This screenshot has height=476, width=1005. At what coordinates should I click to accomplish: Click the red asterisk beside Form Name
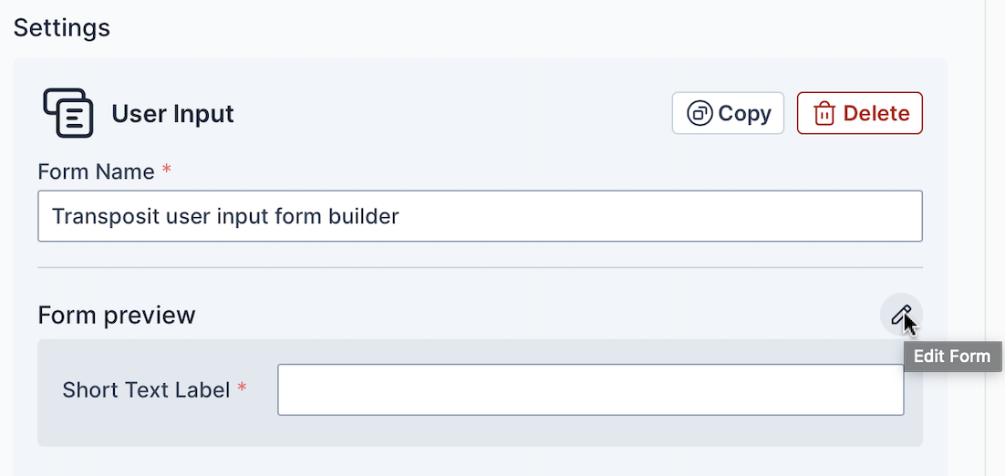pyautogui.click(x=166, y=170)
